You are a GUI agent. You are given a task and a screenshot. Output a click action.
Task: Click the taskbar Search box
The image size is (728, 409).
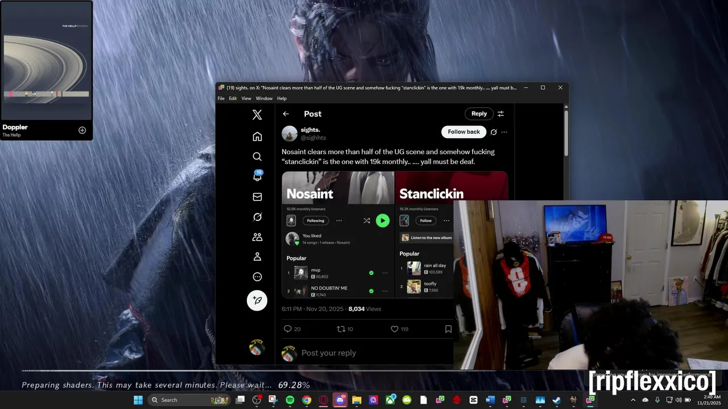[x=189, y=400]
